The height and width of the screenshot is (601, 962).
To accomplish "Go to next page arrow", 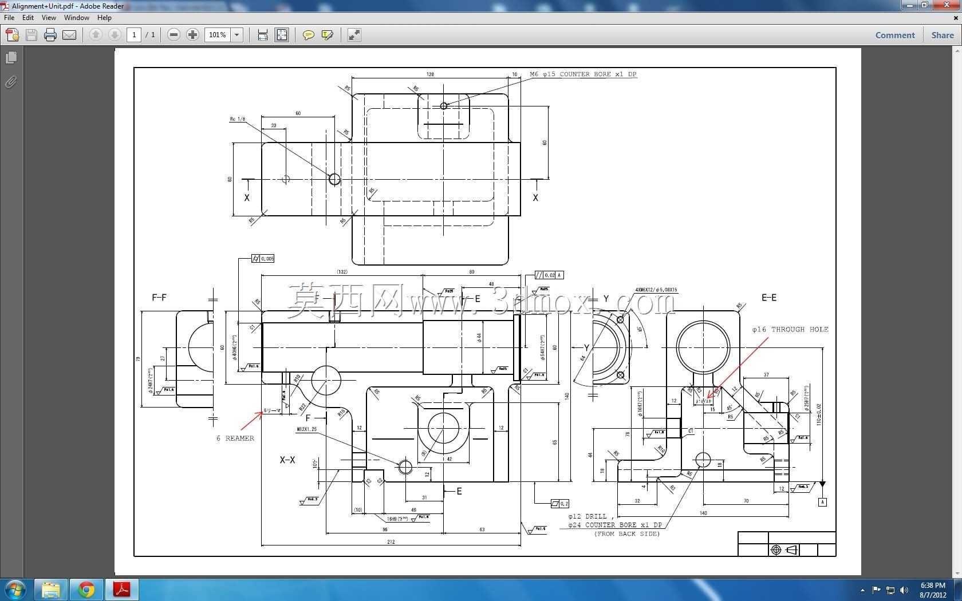I will coord(115,35).
